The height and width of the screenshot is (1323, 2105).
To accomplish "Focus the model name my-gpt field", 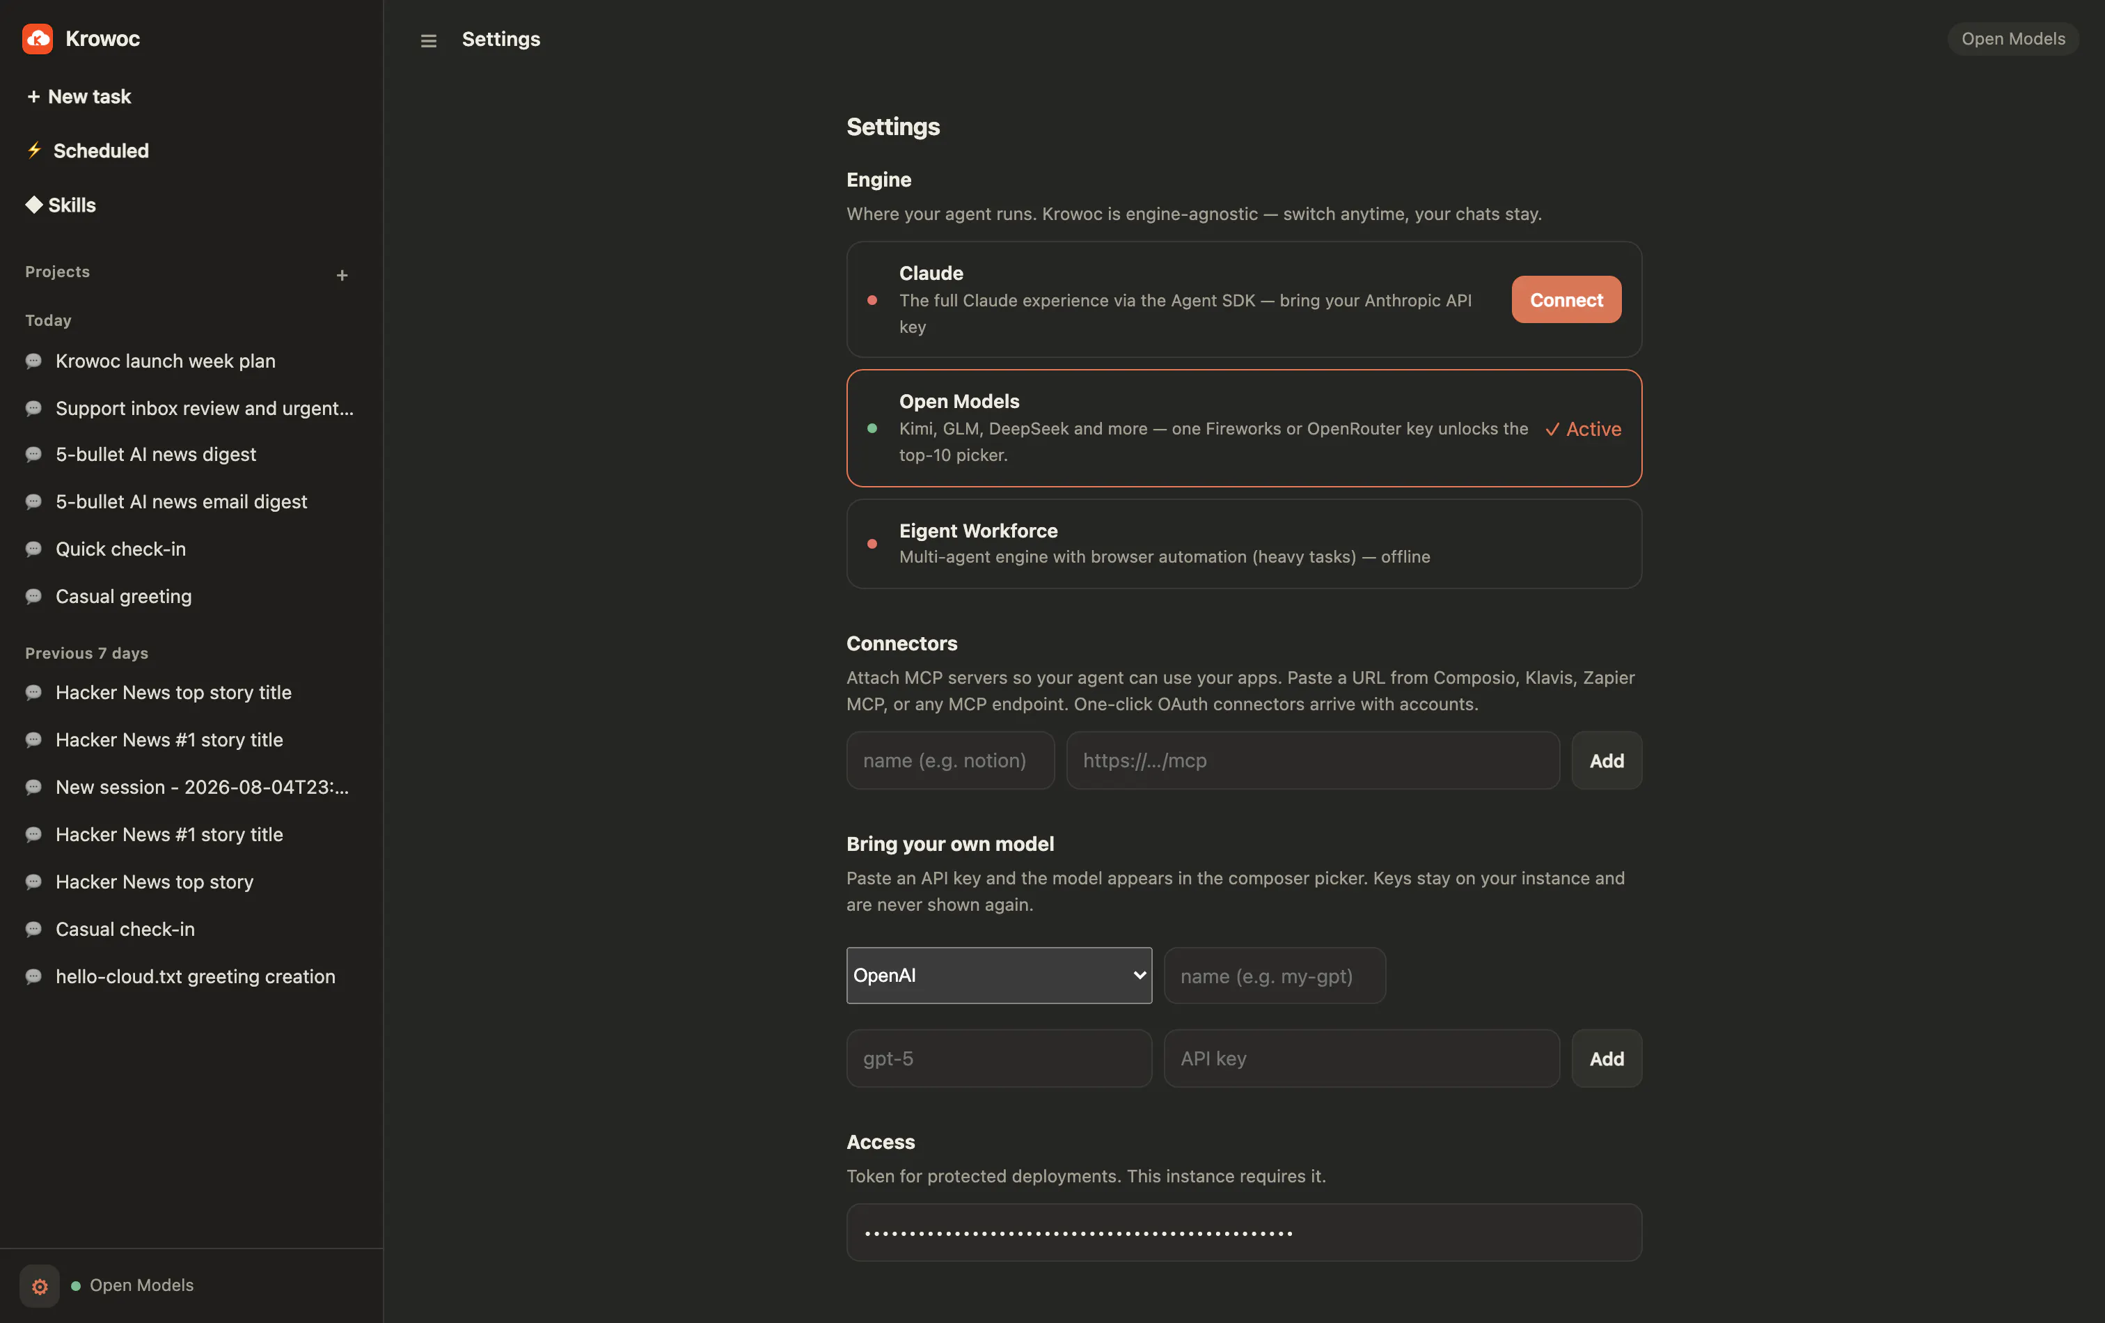I will 1274,976.
